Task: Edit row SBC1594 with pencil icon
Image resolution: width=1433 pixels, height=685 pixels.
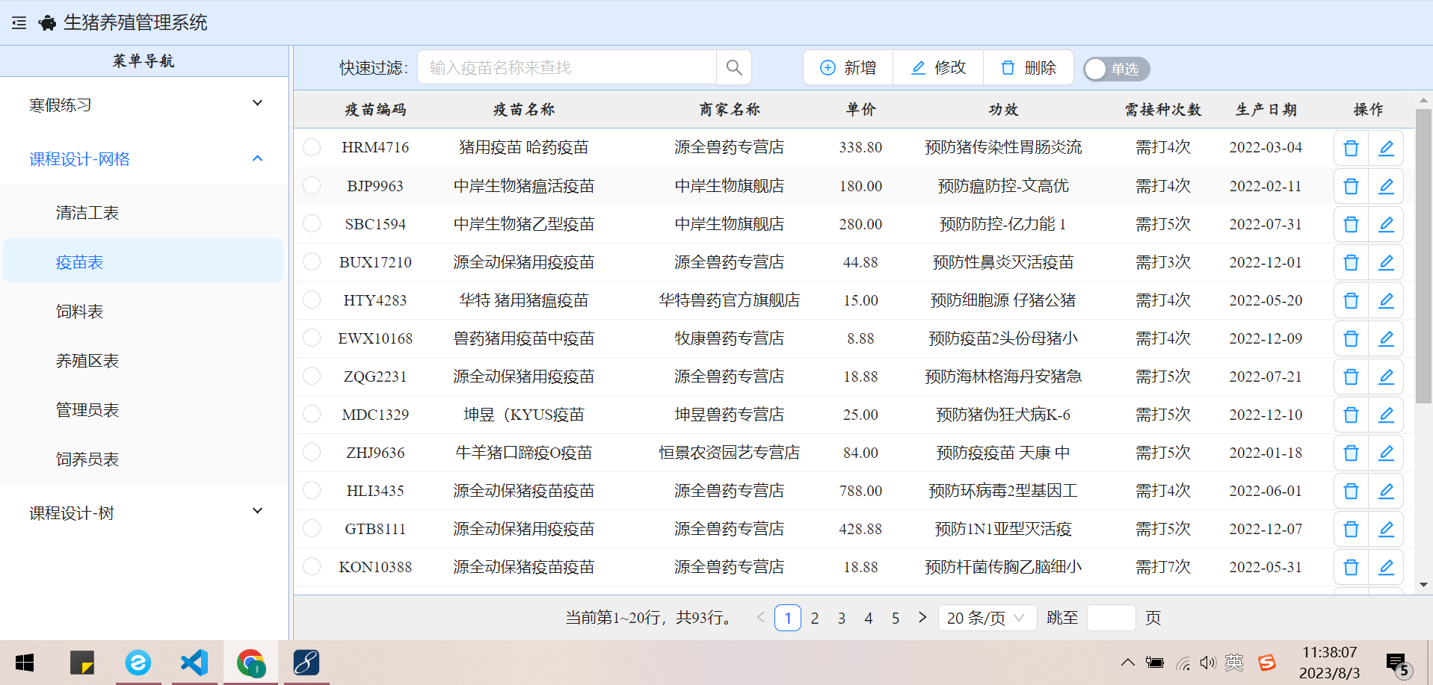Action: pyautogui.click(x=1386, y=224)
